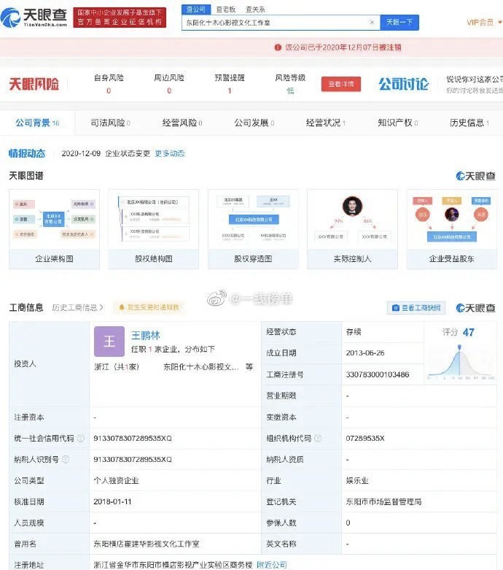Click the 经营状态 存续 value
The image size is (503, 570).
click(x=354, y=332)
